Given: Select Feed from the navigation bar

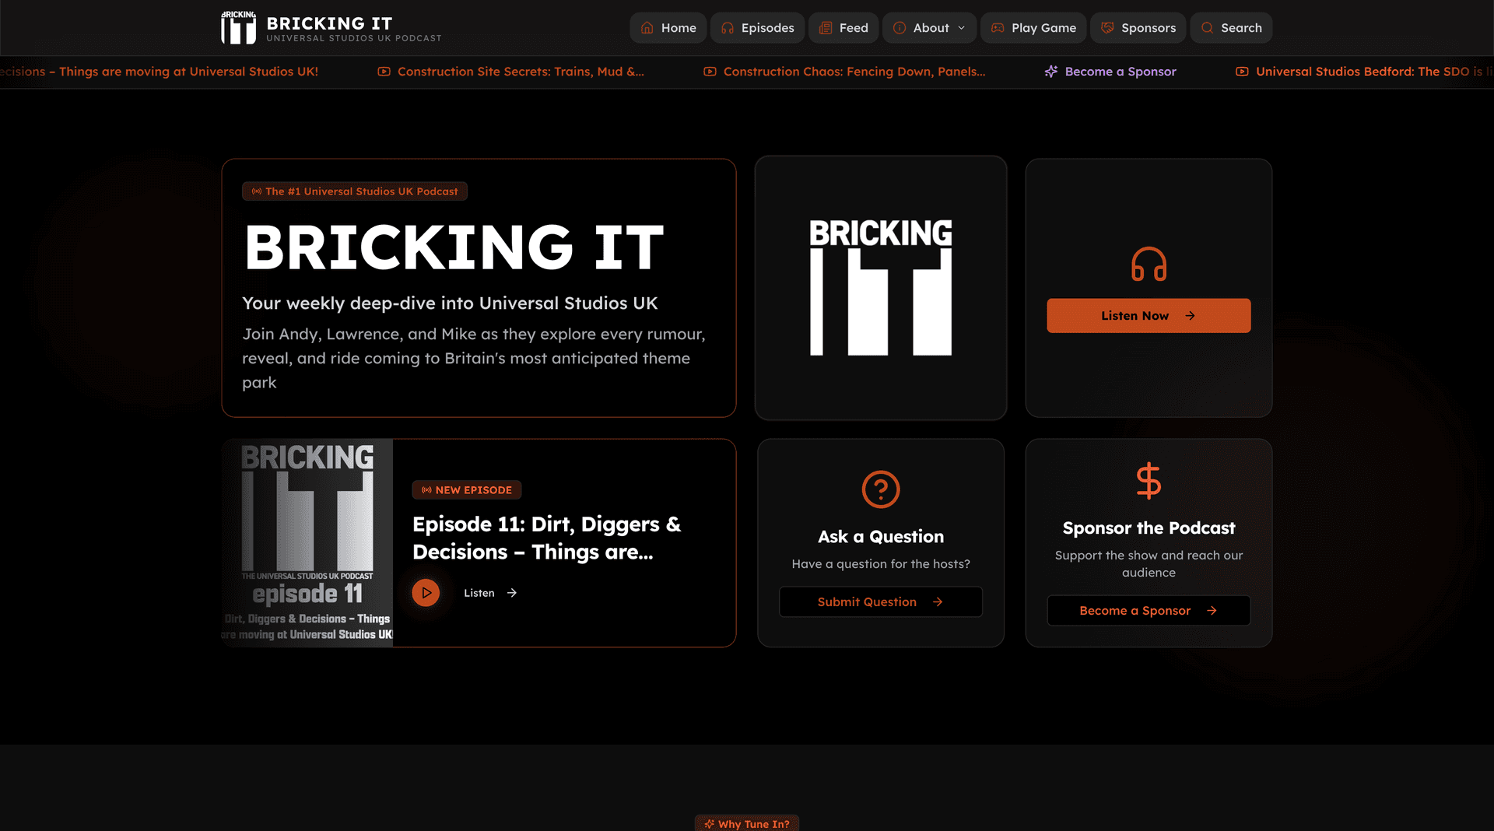Looking at the screenshot, I should 843,27.
